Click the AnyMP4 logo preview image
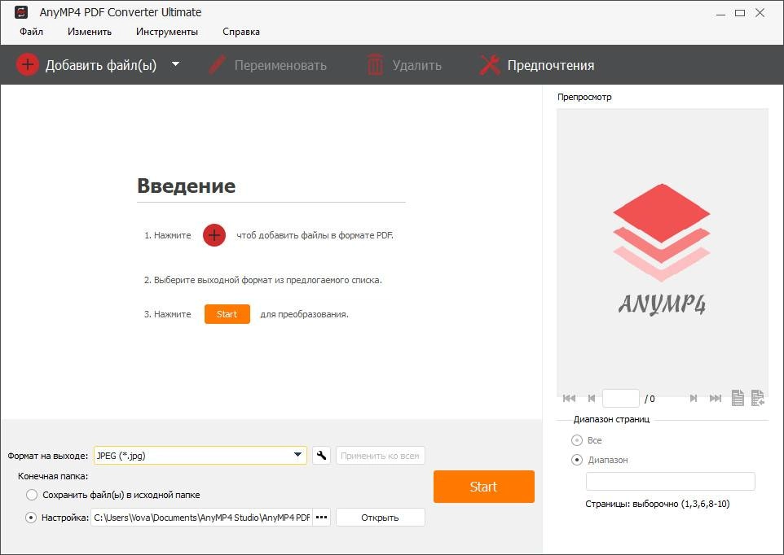Screen dimensions: 784x555 [x=662, y=250]
